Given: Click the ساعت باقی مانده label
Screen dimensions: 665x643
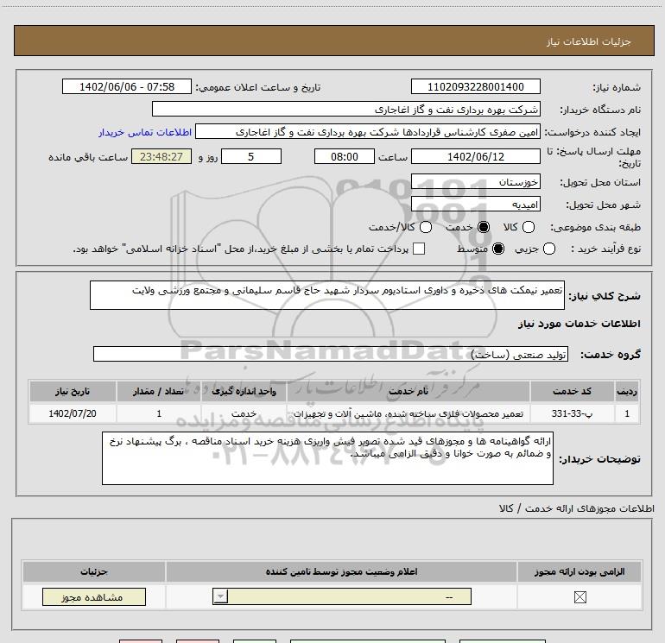Looking at the screenshot, I should click(88, 157).
